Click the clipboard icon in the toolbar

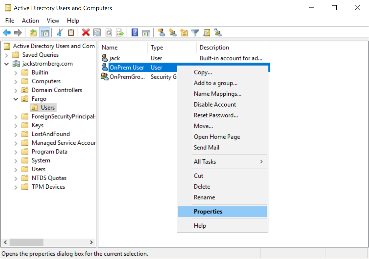pyautogui.click(x=71, y=32)
